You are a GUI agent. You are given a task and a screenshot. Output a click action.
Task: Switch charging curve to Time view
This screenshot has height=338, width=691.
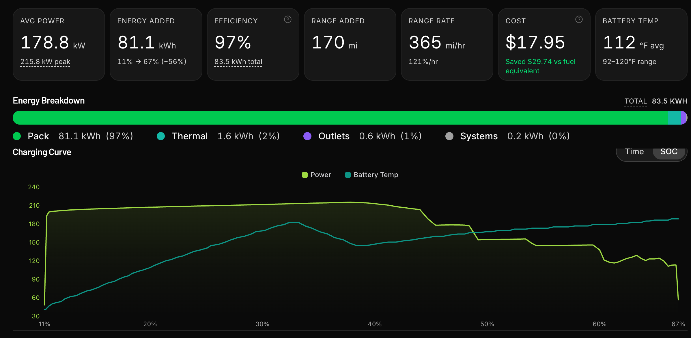(x=634, y=152)
